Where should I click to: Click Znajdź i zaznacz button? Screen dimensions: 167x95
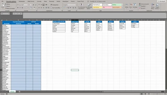(157, 6)
